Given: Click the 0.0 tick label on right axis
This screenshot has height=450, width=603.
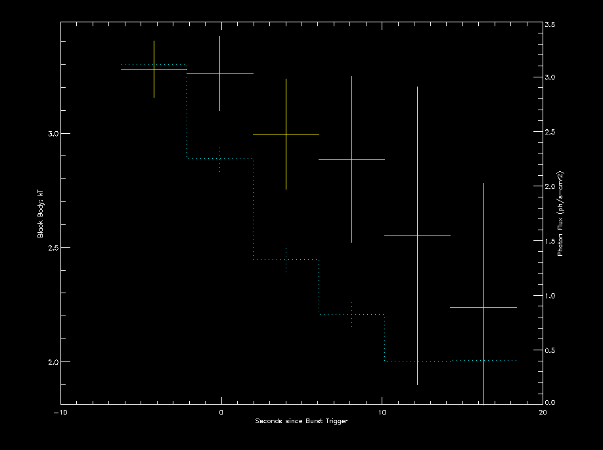Looking at the screenshot, I should [x=551, y=403].
